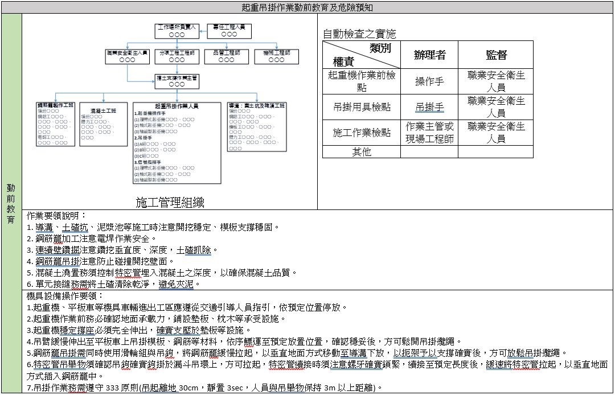Click the 品管工程師 org chart box
Screen dimensions: 615x395
click(x=226, y=56)
